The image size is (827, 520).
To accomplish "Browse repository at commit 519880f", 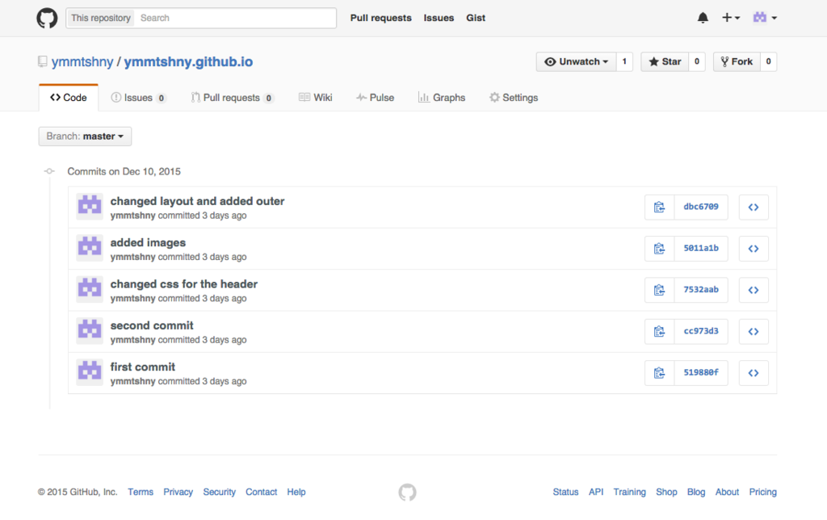I will point(754,373).
